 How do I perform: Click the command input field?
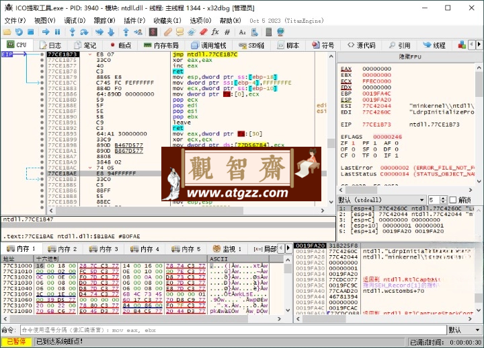coord(233,330)
